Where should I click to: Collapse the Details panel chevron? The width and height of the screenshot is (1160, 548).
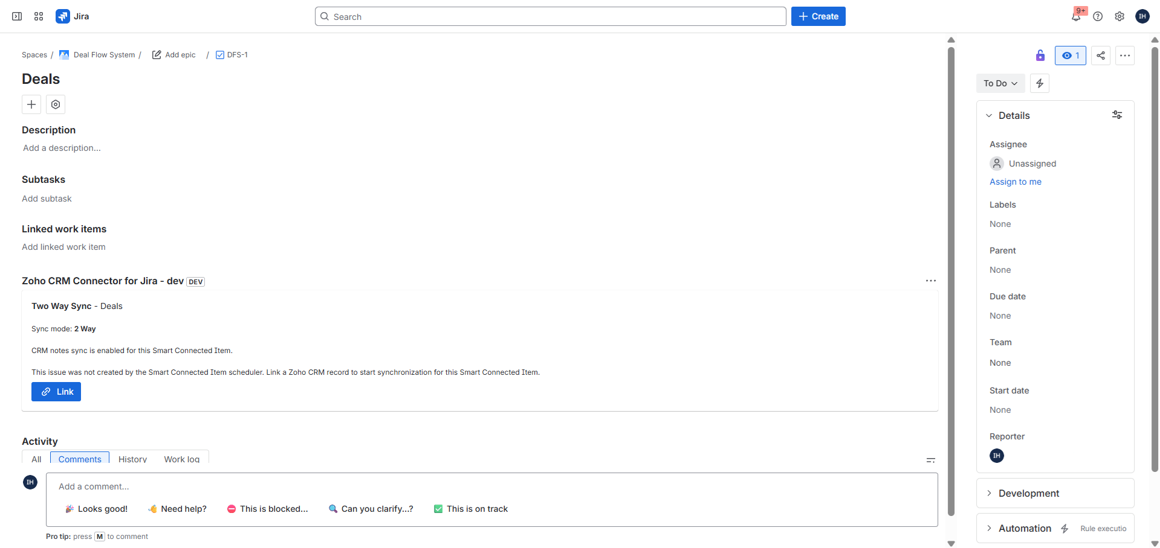point(990,115)
